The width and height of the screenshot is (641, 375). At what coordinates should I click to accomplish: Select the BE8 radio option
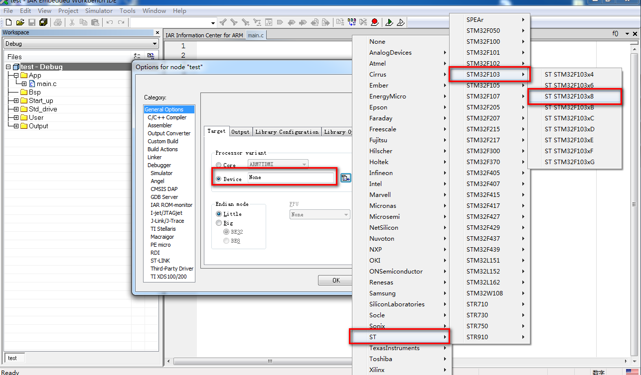(227, 241)
